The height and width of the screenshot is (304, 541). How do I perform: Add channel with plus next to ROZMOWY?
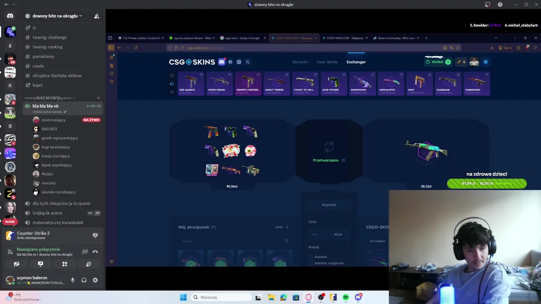[98, 98]
